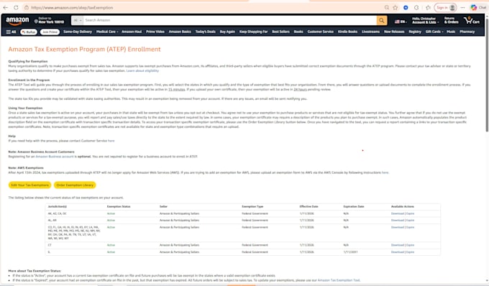Expire the IL exemption
The width and height of the screenshot is (489, 286).
coord(410,252)
